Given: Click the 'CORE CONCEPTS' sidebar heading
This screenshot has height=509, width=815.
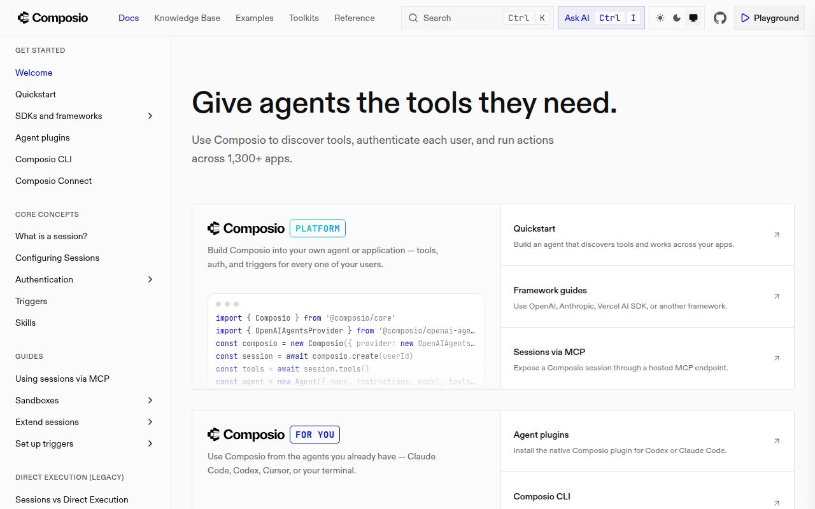Looking at the screenshot, I should (x=47, y=214).
